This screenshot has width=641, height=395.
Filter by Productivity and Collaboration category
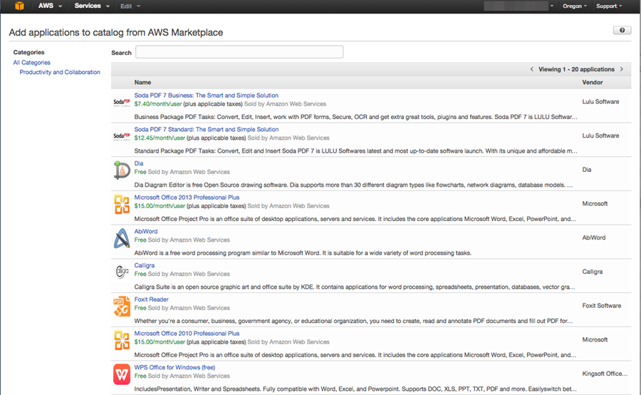point(60,72)
